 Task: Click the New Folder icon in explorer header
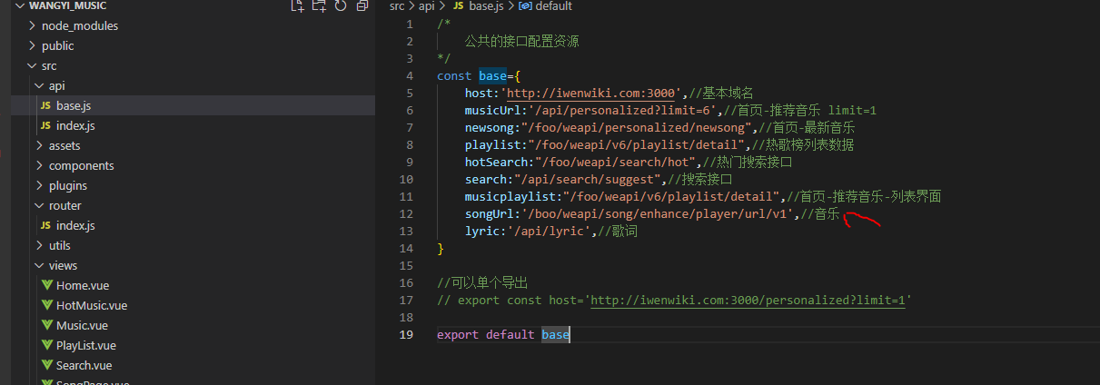click(x=319, y=6)
